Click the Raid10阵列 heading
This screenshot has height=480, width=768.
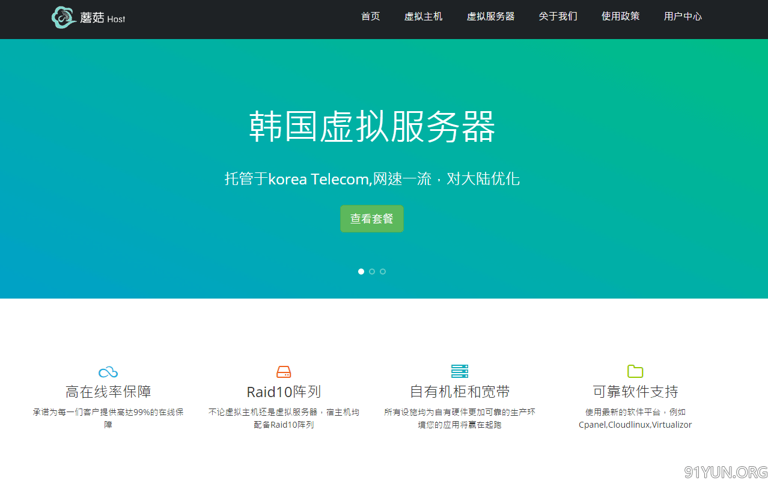pos(284,392)
